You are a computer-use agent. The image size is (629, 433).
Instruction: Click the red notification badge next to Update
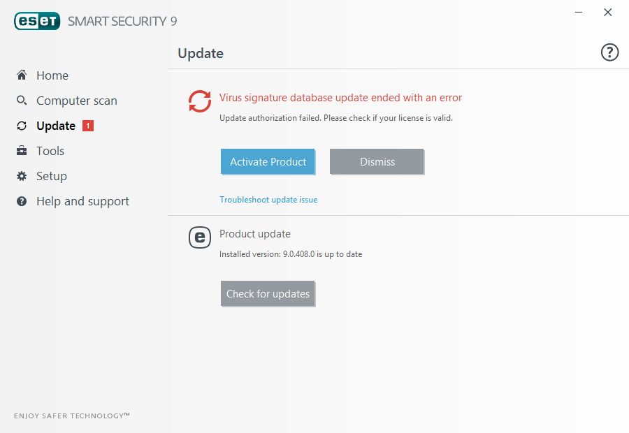pyautogui.click(x=88, y=126)
